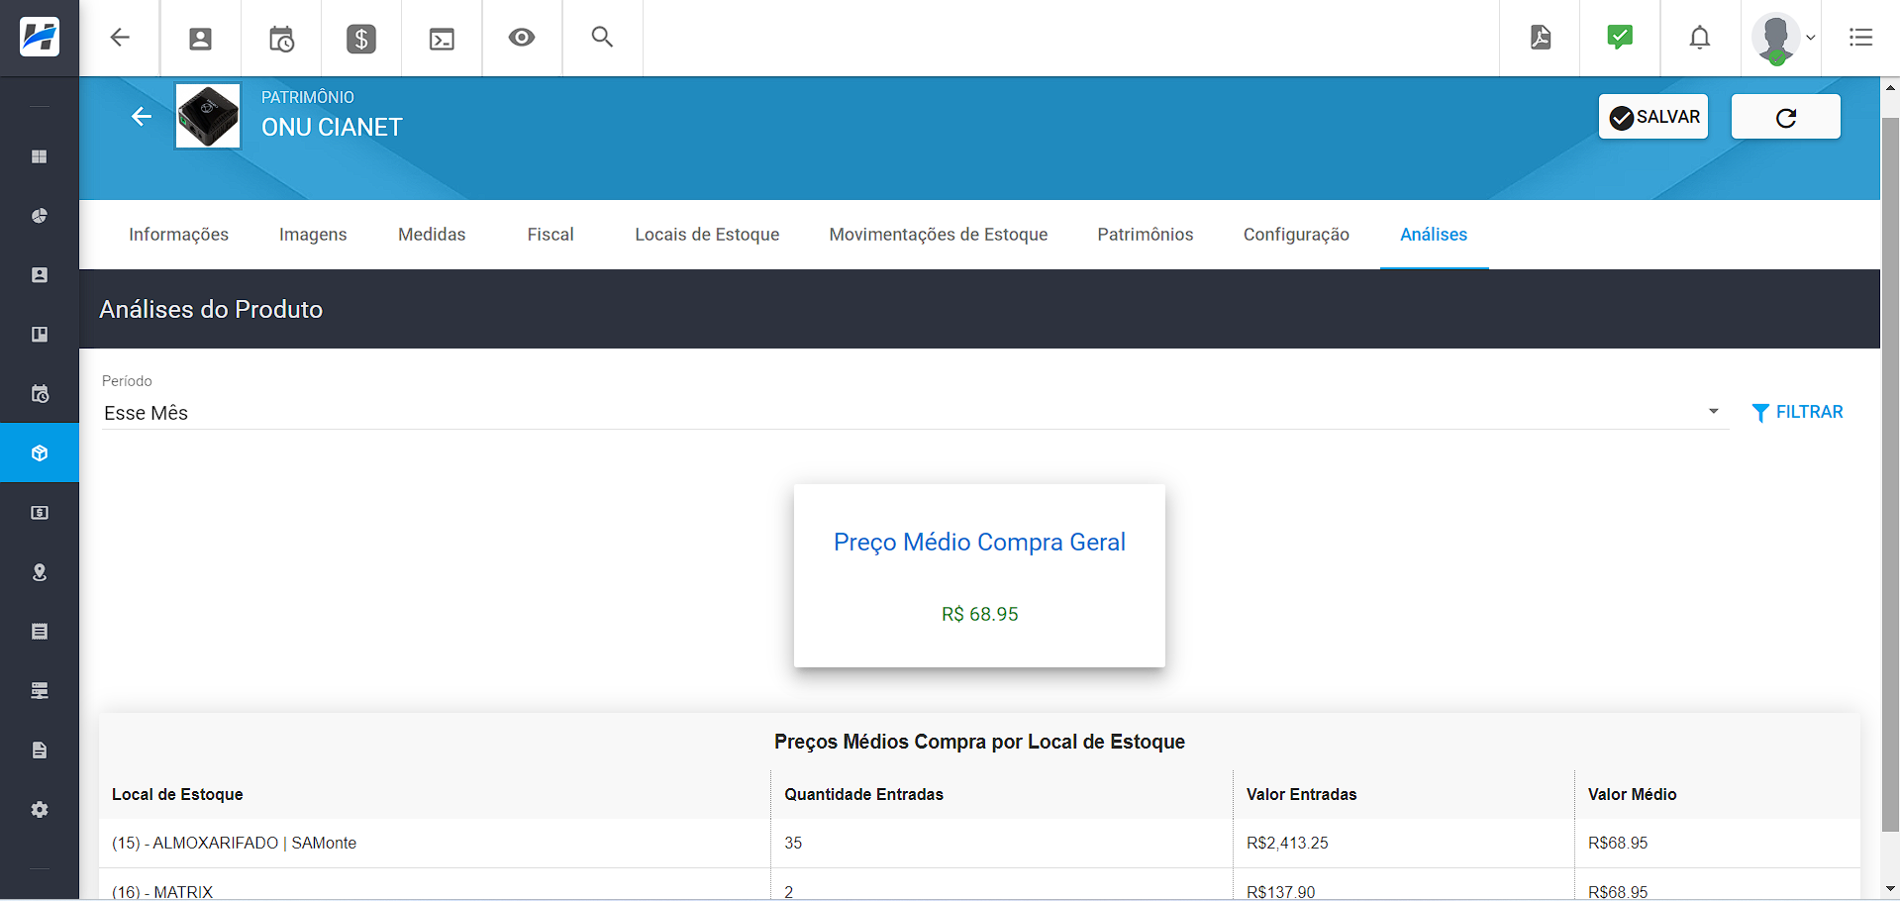Viewport: 1900px width, 901px height.
Task: Select the highlighted box inventory sidebar icon
Action: click(40, 453)
